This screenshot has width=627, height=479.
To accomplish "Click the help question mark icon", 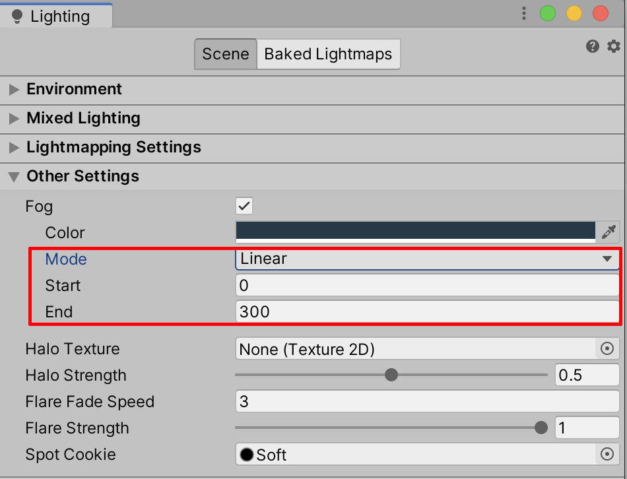I will [593, 46].
